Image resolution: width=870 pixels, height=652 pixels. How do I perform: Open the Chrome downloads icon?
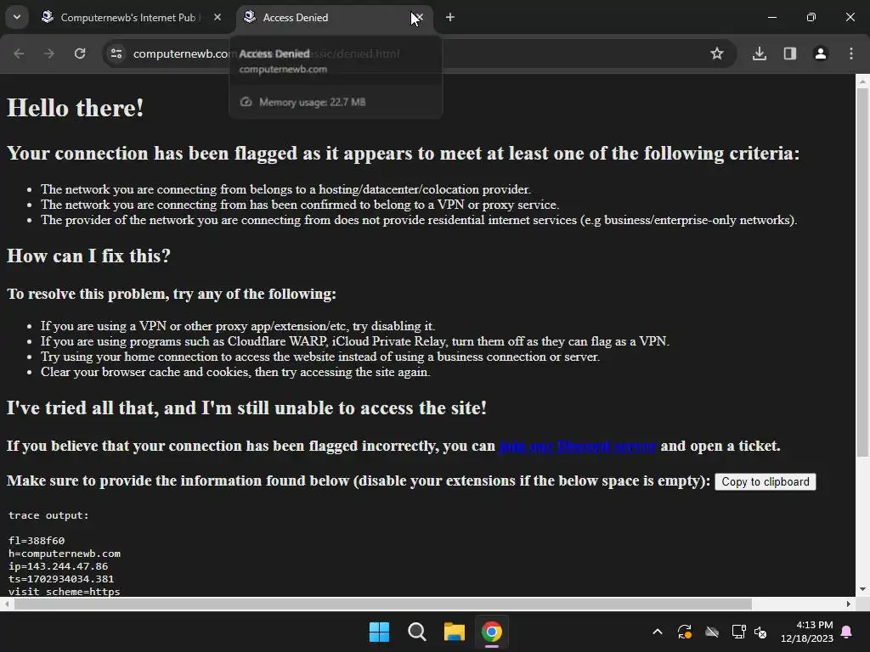pyautogui.click(x=760, y=53)
